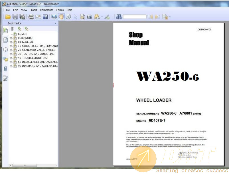Image resolution: width=229 pixels, height=174 pixels.
Task: Click the first add bookmark icon
Action: tap(19, 29)
